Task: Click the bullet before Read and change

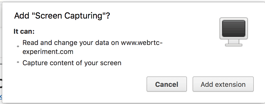Action: coord(18,46)
